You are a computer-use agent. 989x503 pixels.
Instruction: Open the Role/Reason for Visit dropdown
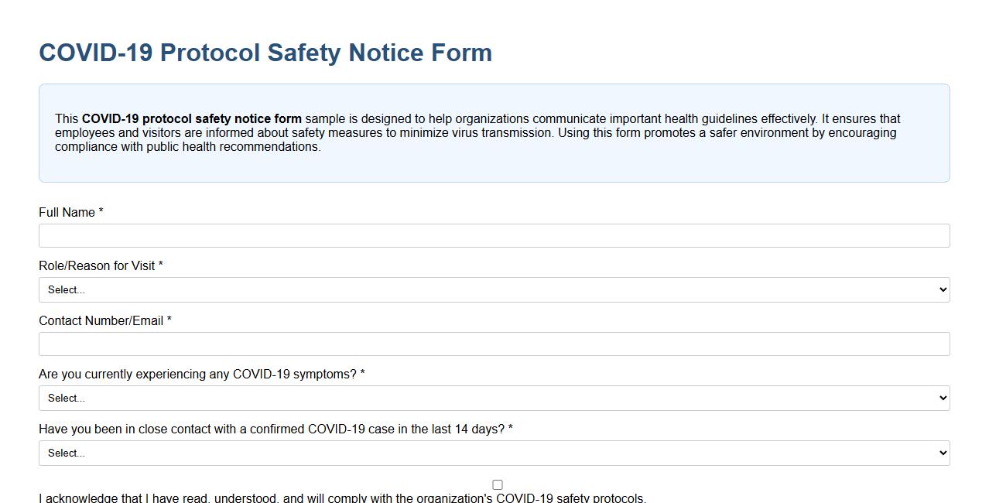click(494, 289)
